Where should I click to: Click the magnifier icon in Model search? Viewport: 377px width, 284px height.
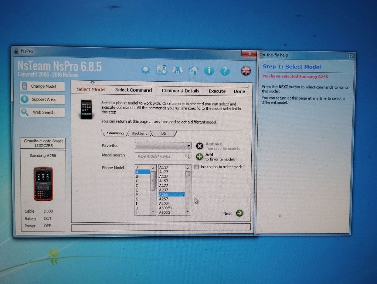[187, 156]
